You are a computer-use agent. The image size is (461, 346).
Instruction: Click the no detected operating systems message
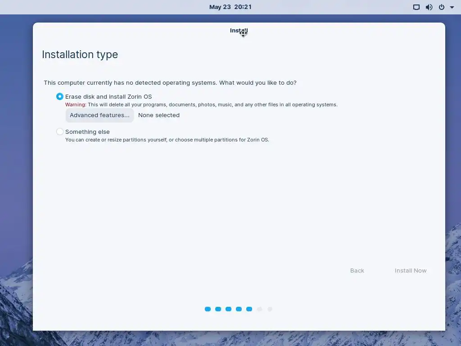pos(170,83)
